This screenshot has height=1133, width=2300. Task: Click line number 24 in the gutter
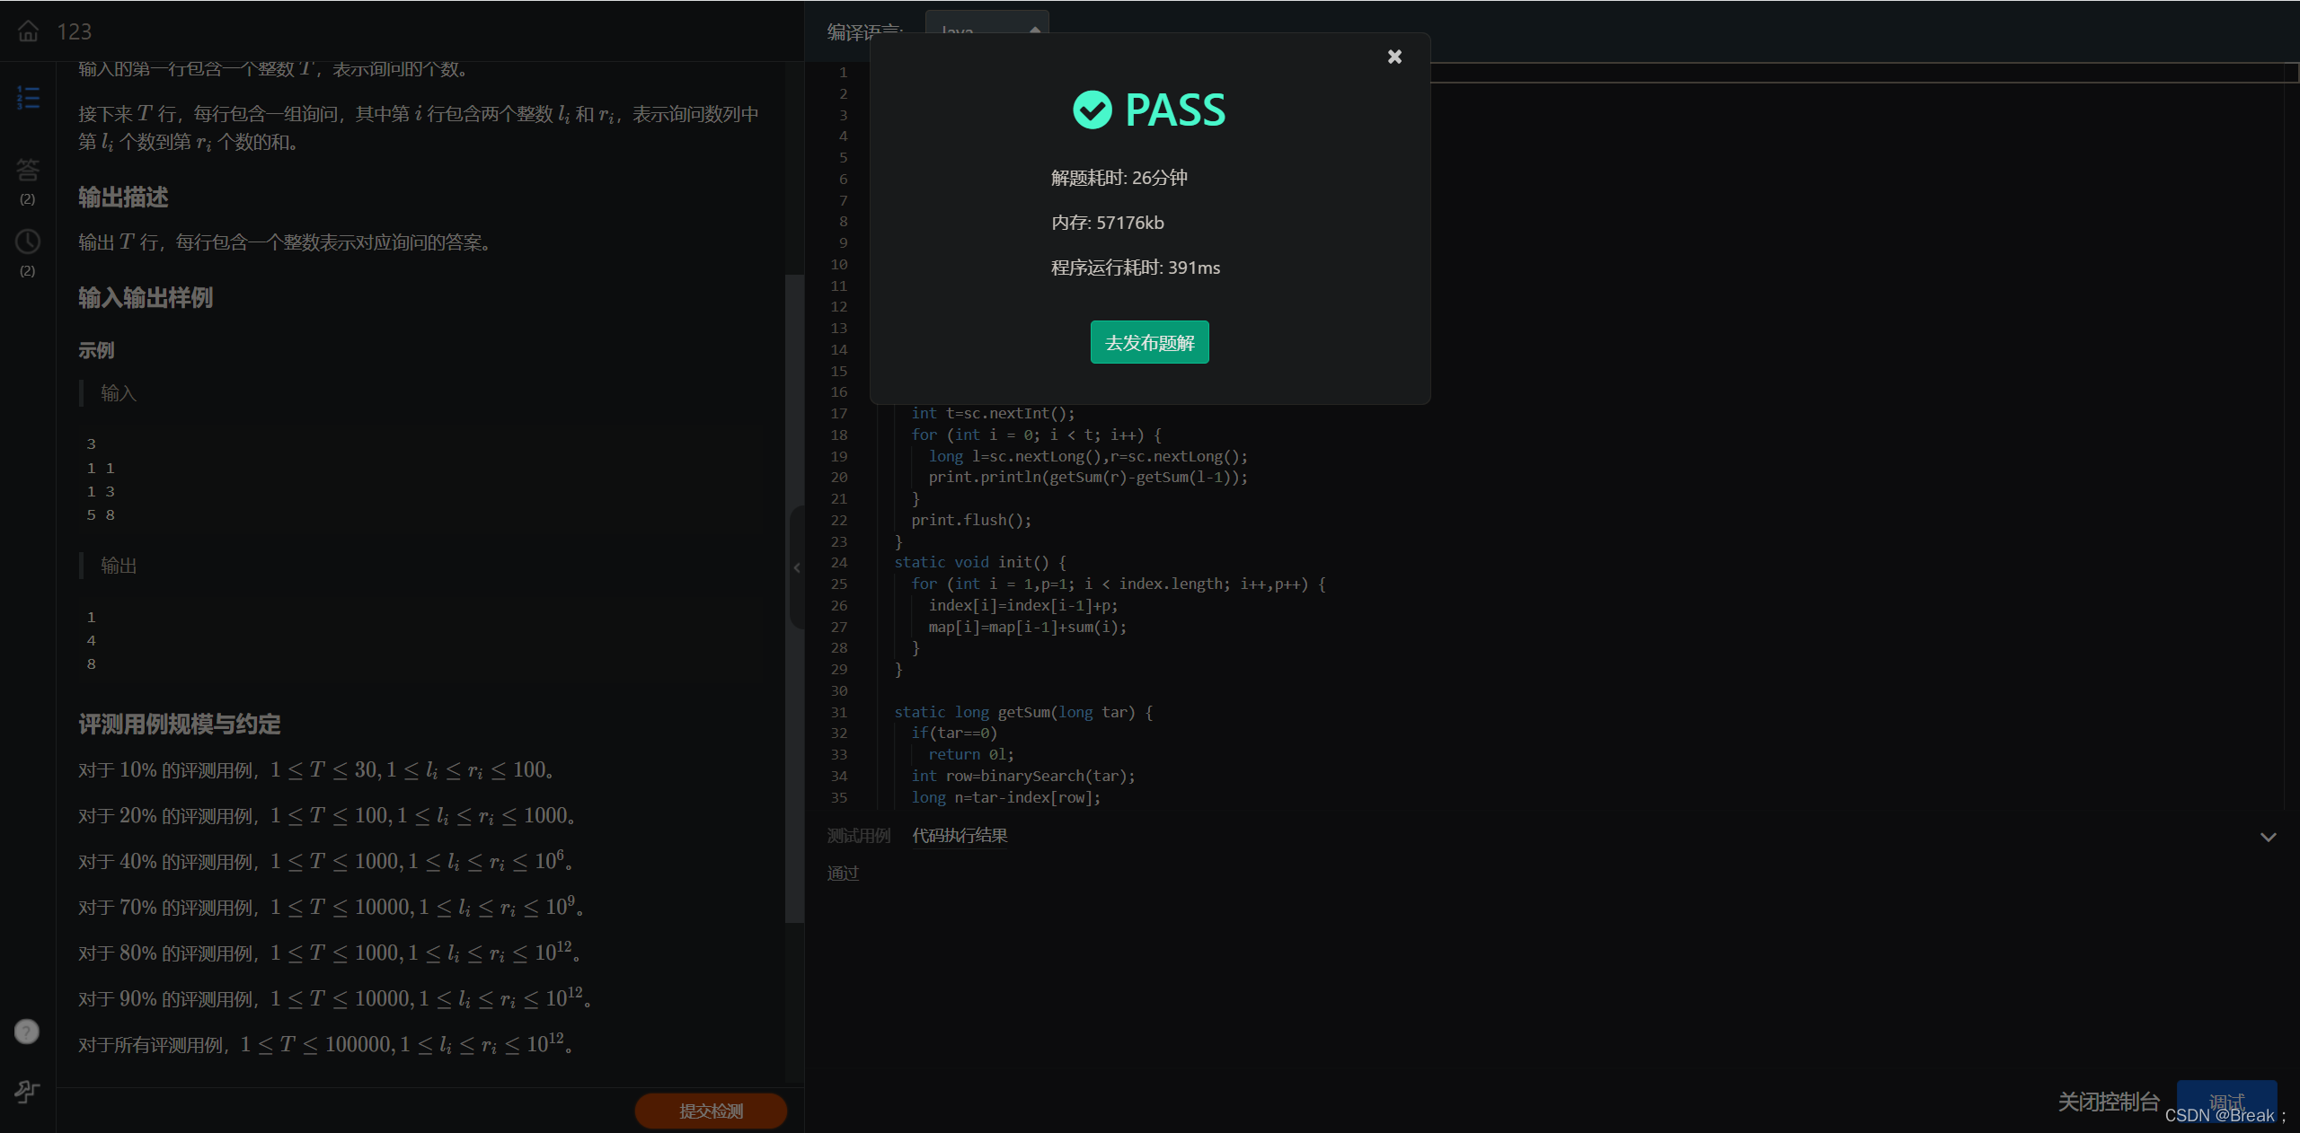pyautogui.click(x=839, y=563)
